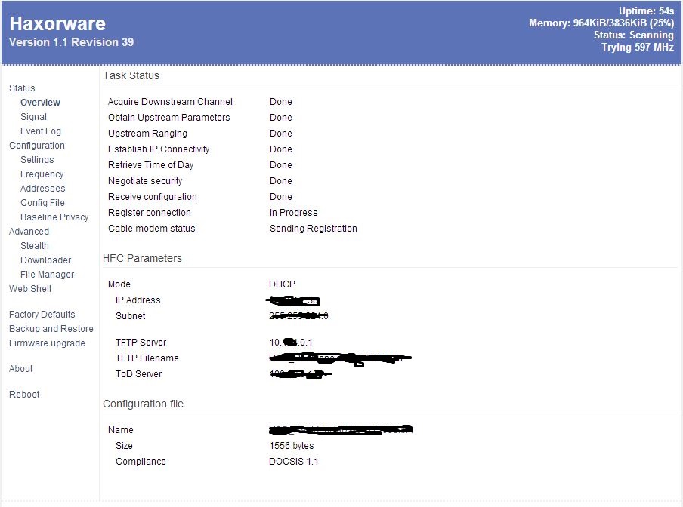Screen dimensions: 683x507
Task: Click the Stealth option
Action: 35,246
